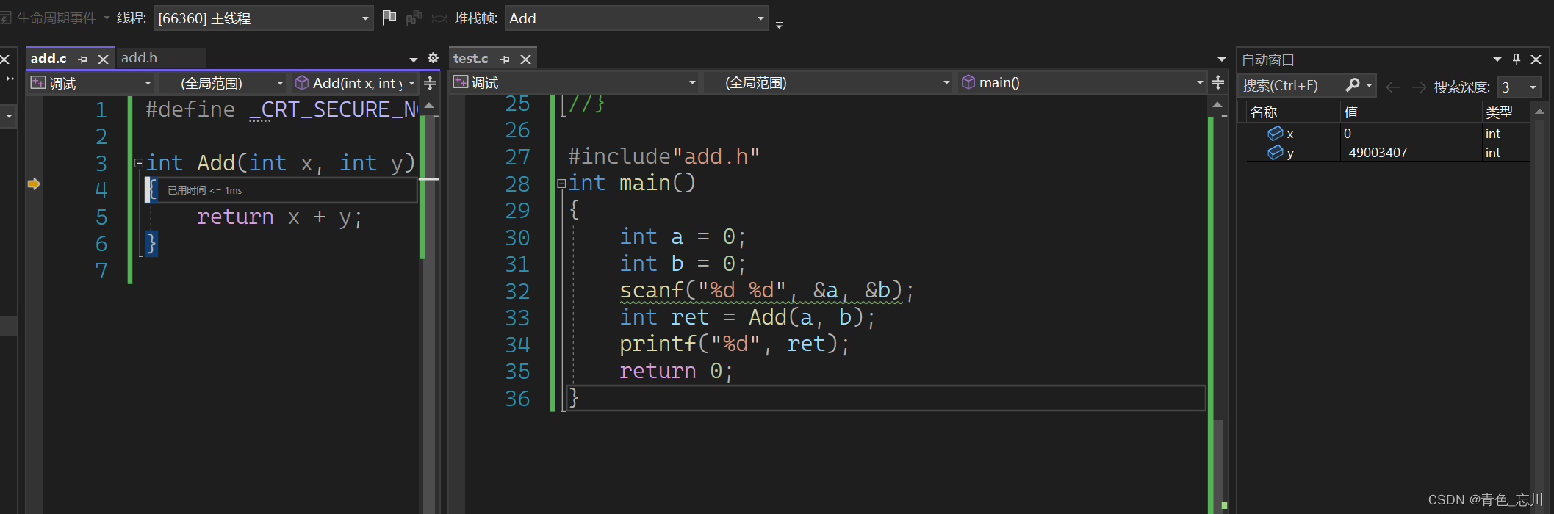Screen dimensions: 1554x514
Task: Click the back arrow in Autos window
Action: pyautogui.click(x=1392, y=87)
